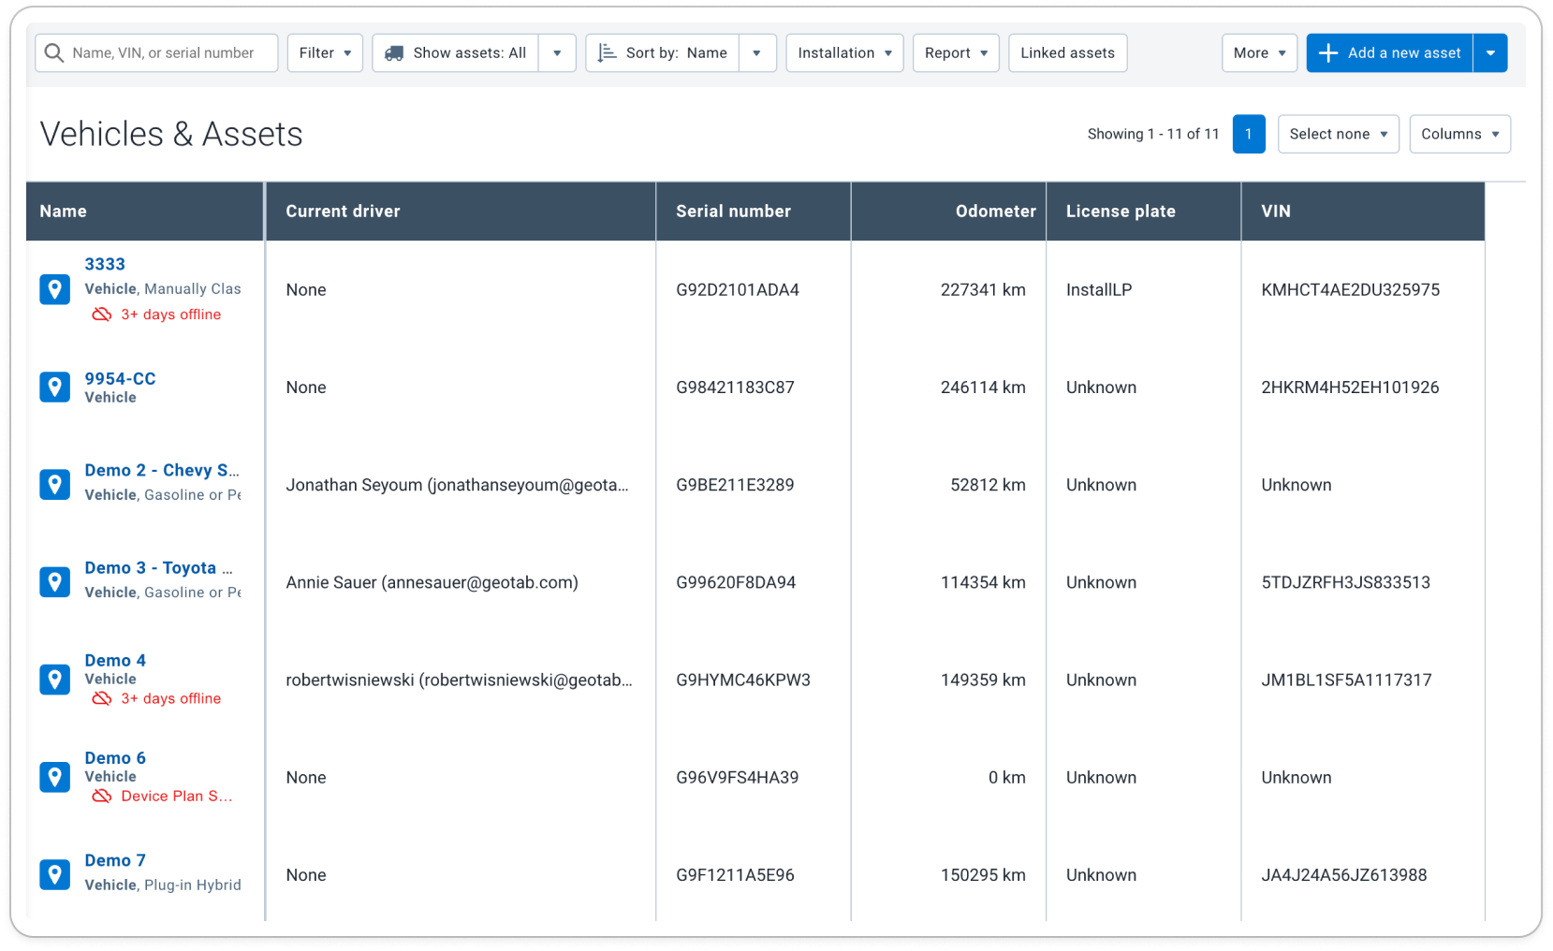1553x951 pixels.
Task: Click the map pin icon for Demo 2 Chevy
Action: click(54, 484)
